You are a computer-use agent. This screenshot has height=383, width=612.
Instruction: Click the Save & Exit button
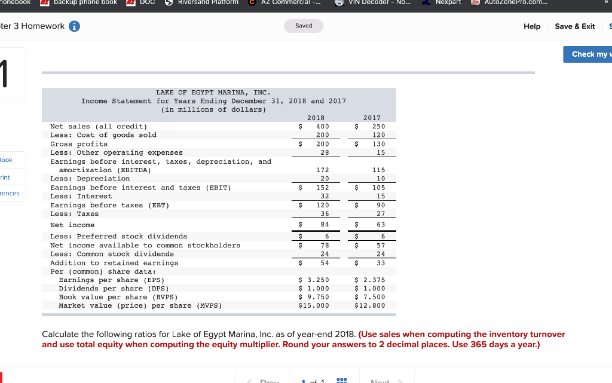pyautogui.click(x=576, y=26)
